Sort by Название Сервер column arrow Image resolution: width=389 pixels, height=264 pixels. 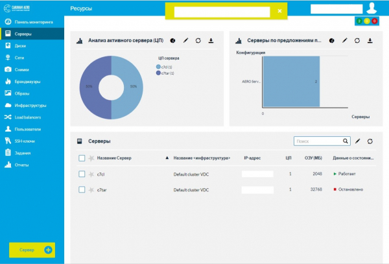(x=167, y=158)
